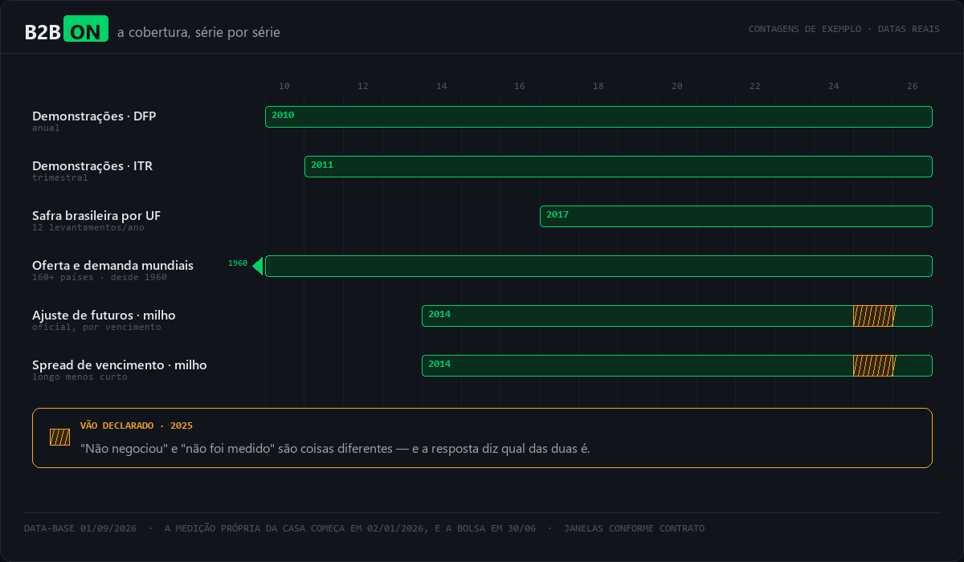Select the Demonstrações · ITR bar starting 2011
Image resolution: width=964 pixels, height=562 pixels.
(619, 166)
